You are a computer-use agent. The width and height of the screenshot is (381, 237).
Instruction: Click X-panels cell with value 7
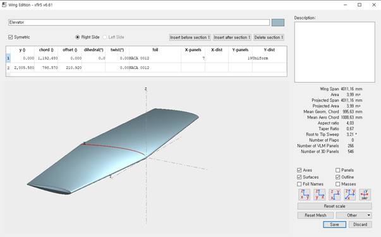coord(193,58)
